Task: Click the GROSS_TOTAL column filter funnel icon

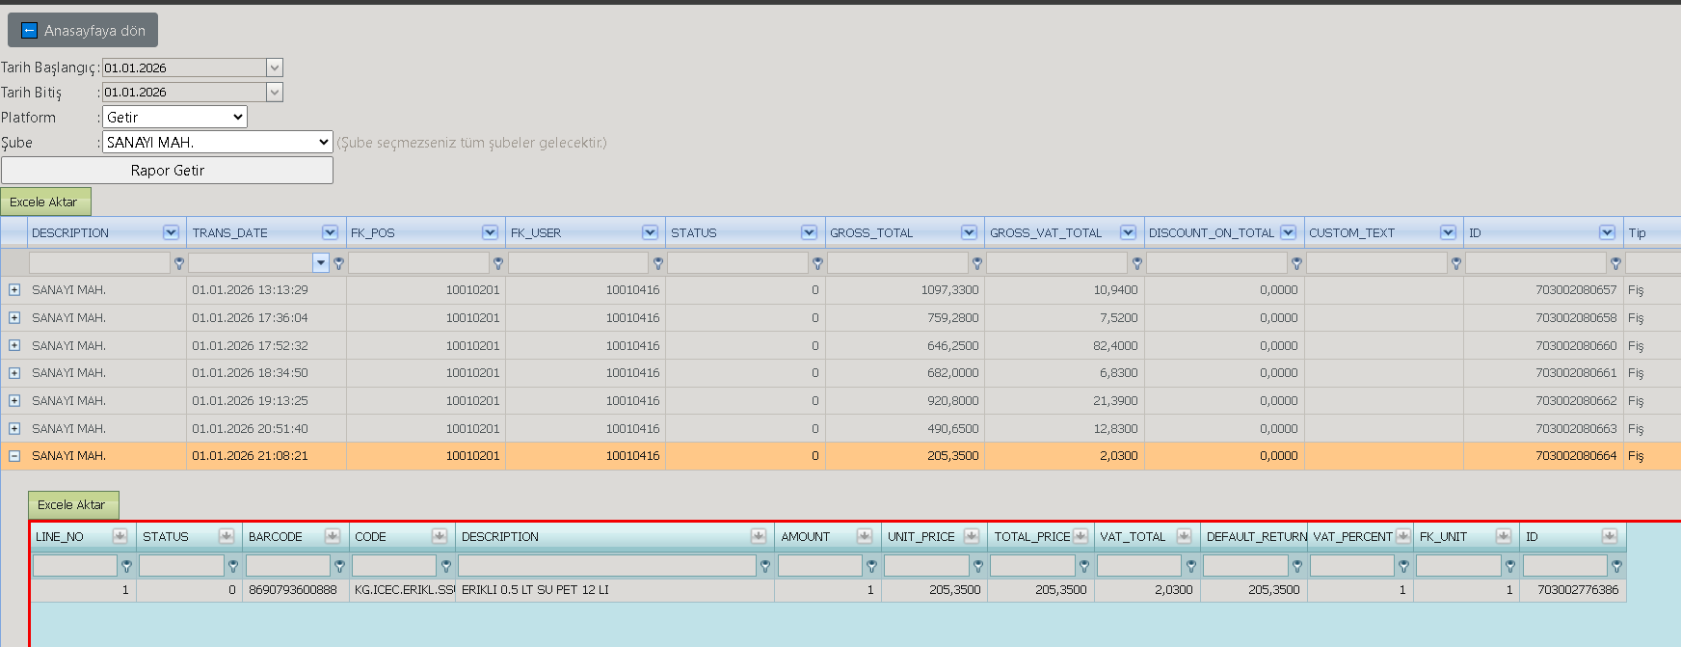Action: (977, 263)
